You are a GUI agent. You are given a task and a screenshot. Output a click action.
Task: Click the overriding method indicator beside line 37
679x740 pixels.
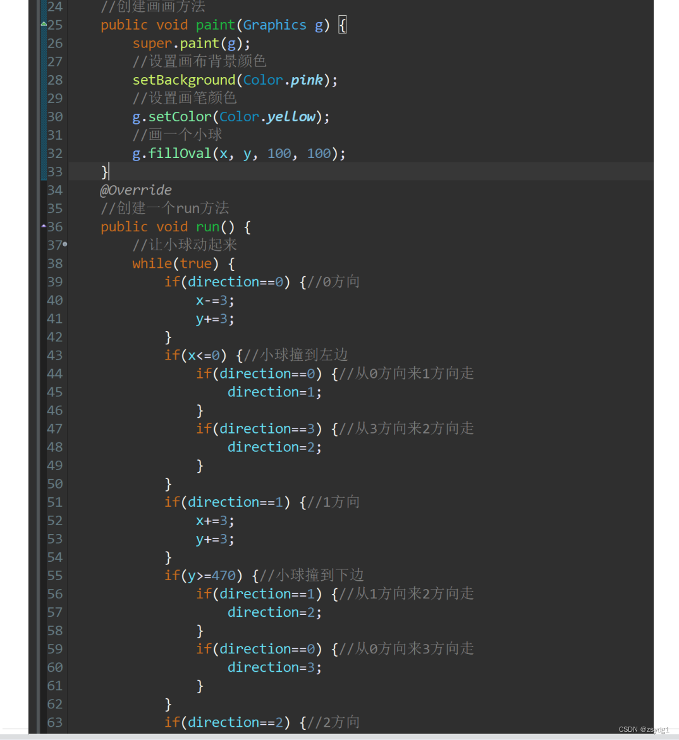(x=65, y=245)
